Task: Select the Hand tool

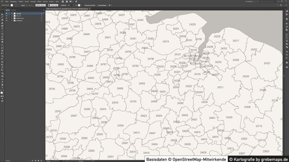Action: click(2, 85)
